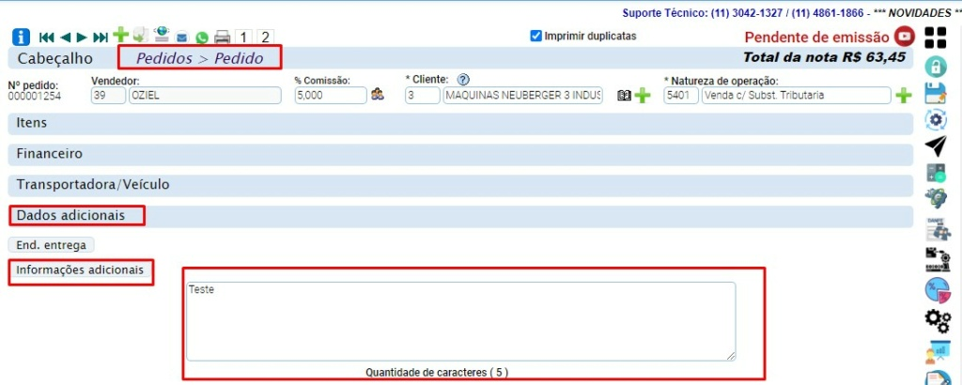Click the paper plane send icon
Screen dimensions: 962x385
click(937, 146)
